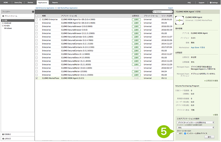Click the Settings gear icon
The height and width of the screenshot is (142, 221).
pyautogui.click(x=211, y=3)
